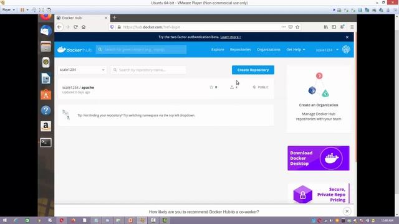Open the Files manager in the dock
The width and height of the screenshot is (399, 224).
click(x=46, y=47)
